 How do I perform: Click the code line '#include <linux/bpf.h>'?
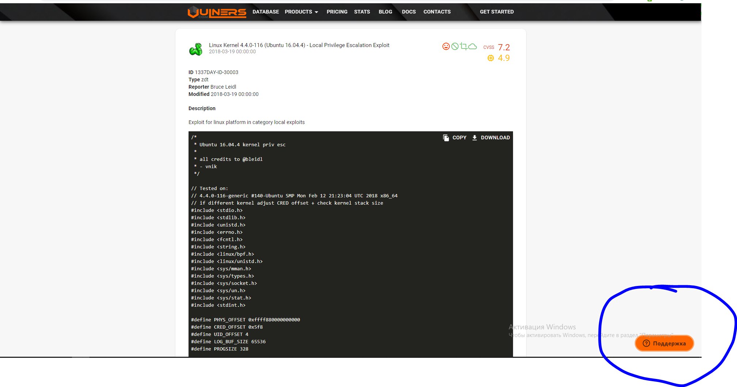223,254
